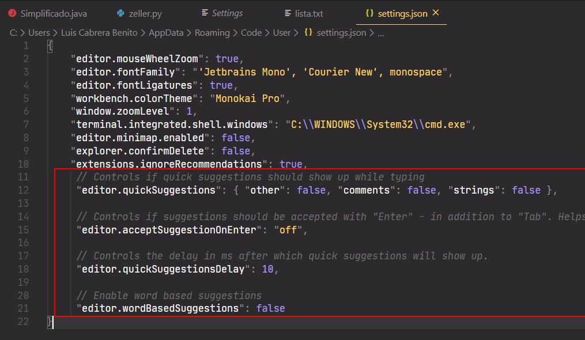Image resolution: width=585 pixels, height=340 pixels.
Task: Expand the AppData breadcrumb segment
Action: pos(166,33)
